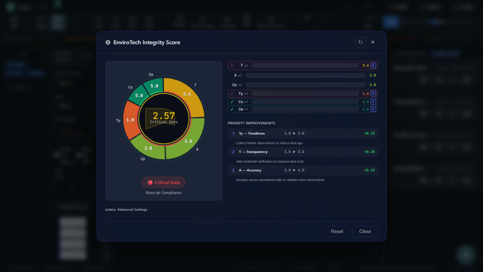Click the +0.32 gain value
The height and width of the screenshot is (272, 483).
coord(369,134)
